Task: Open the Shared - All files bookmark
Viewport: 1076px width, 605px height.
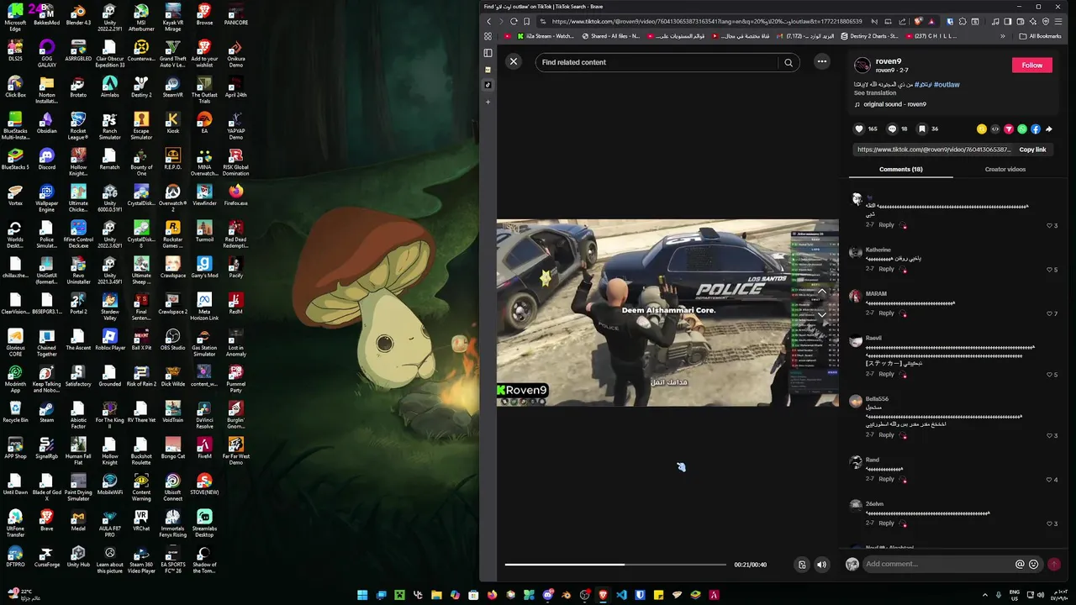Action: pyautogui.click(x=610, y=36)
